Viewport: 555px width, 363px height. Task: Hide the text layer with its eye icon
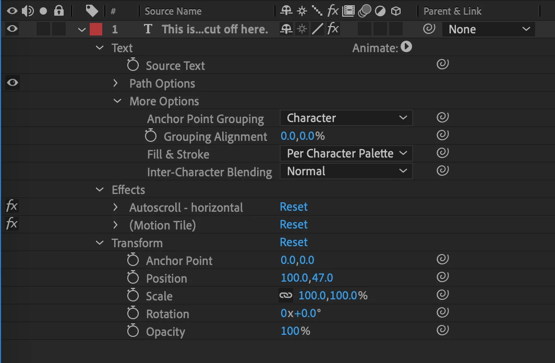click(x=13, y=29)
